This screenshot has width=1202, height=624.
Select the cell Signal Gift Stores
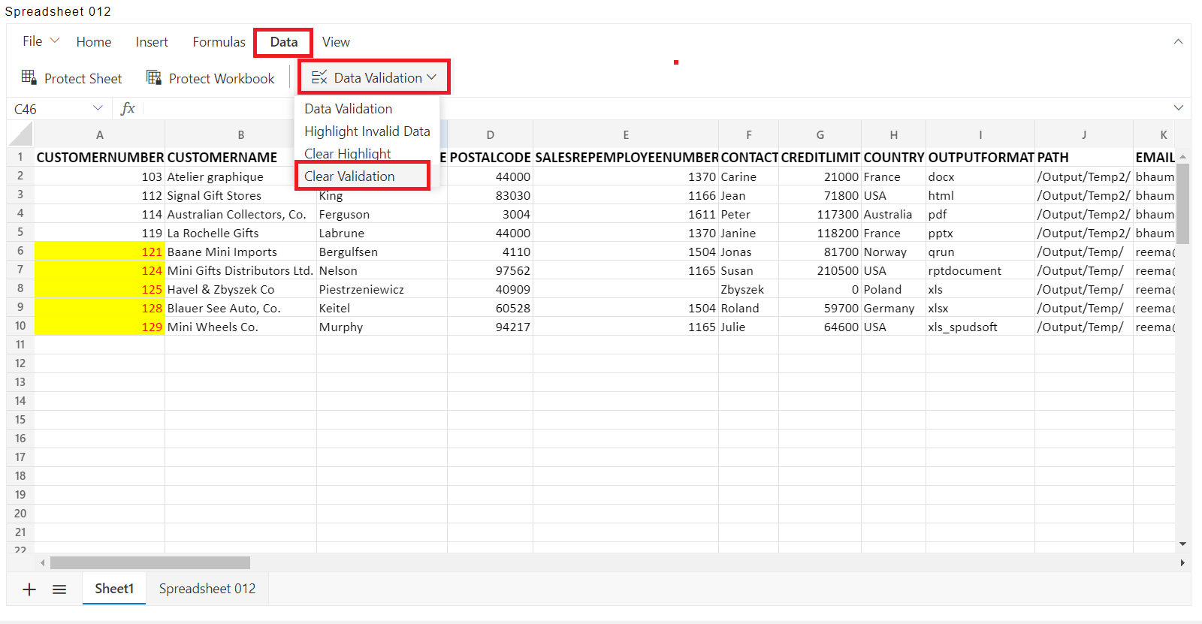241,195
